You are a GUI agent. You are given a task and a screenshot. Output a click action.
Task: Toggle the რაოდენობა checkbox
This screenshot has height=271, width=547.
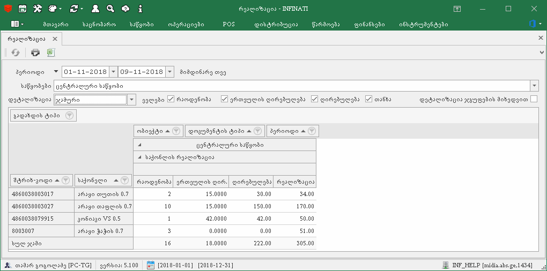pos(171,99)
